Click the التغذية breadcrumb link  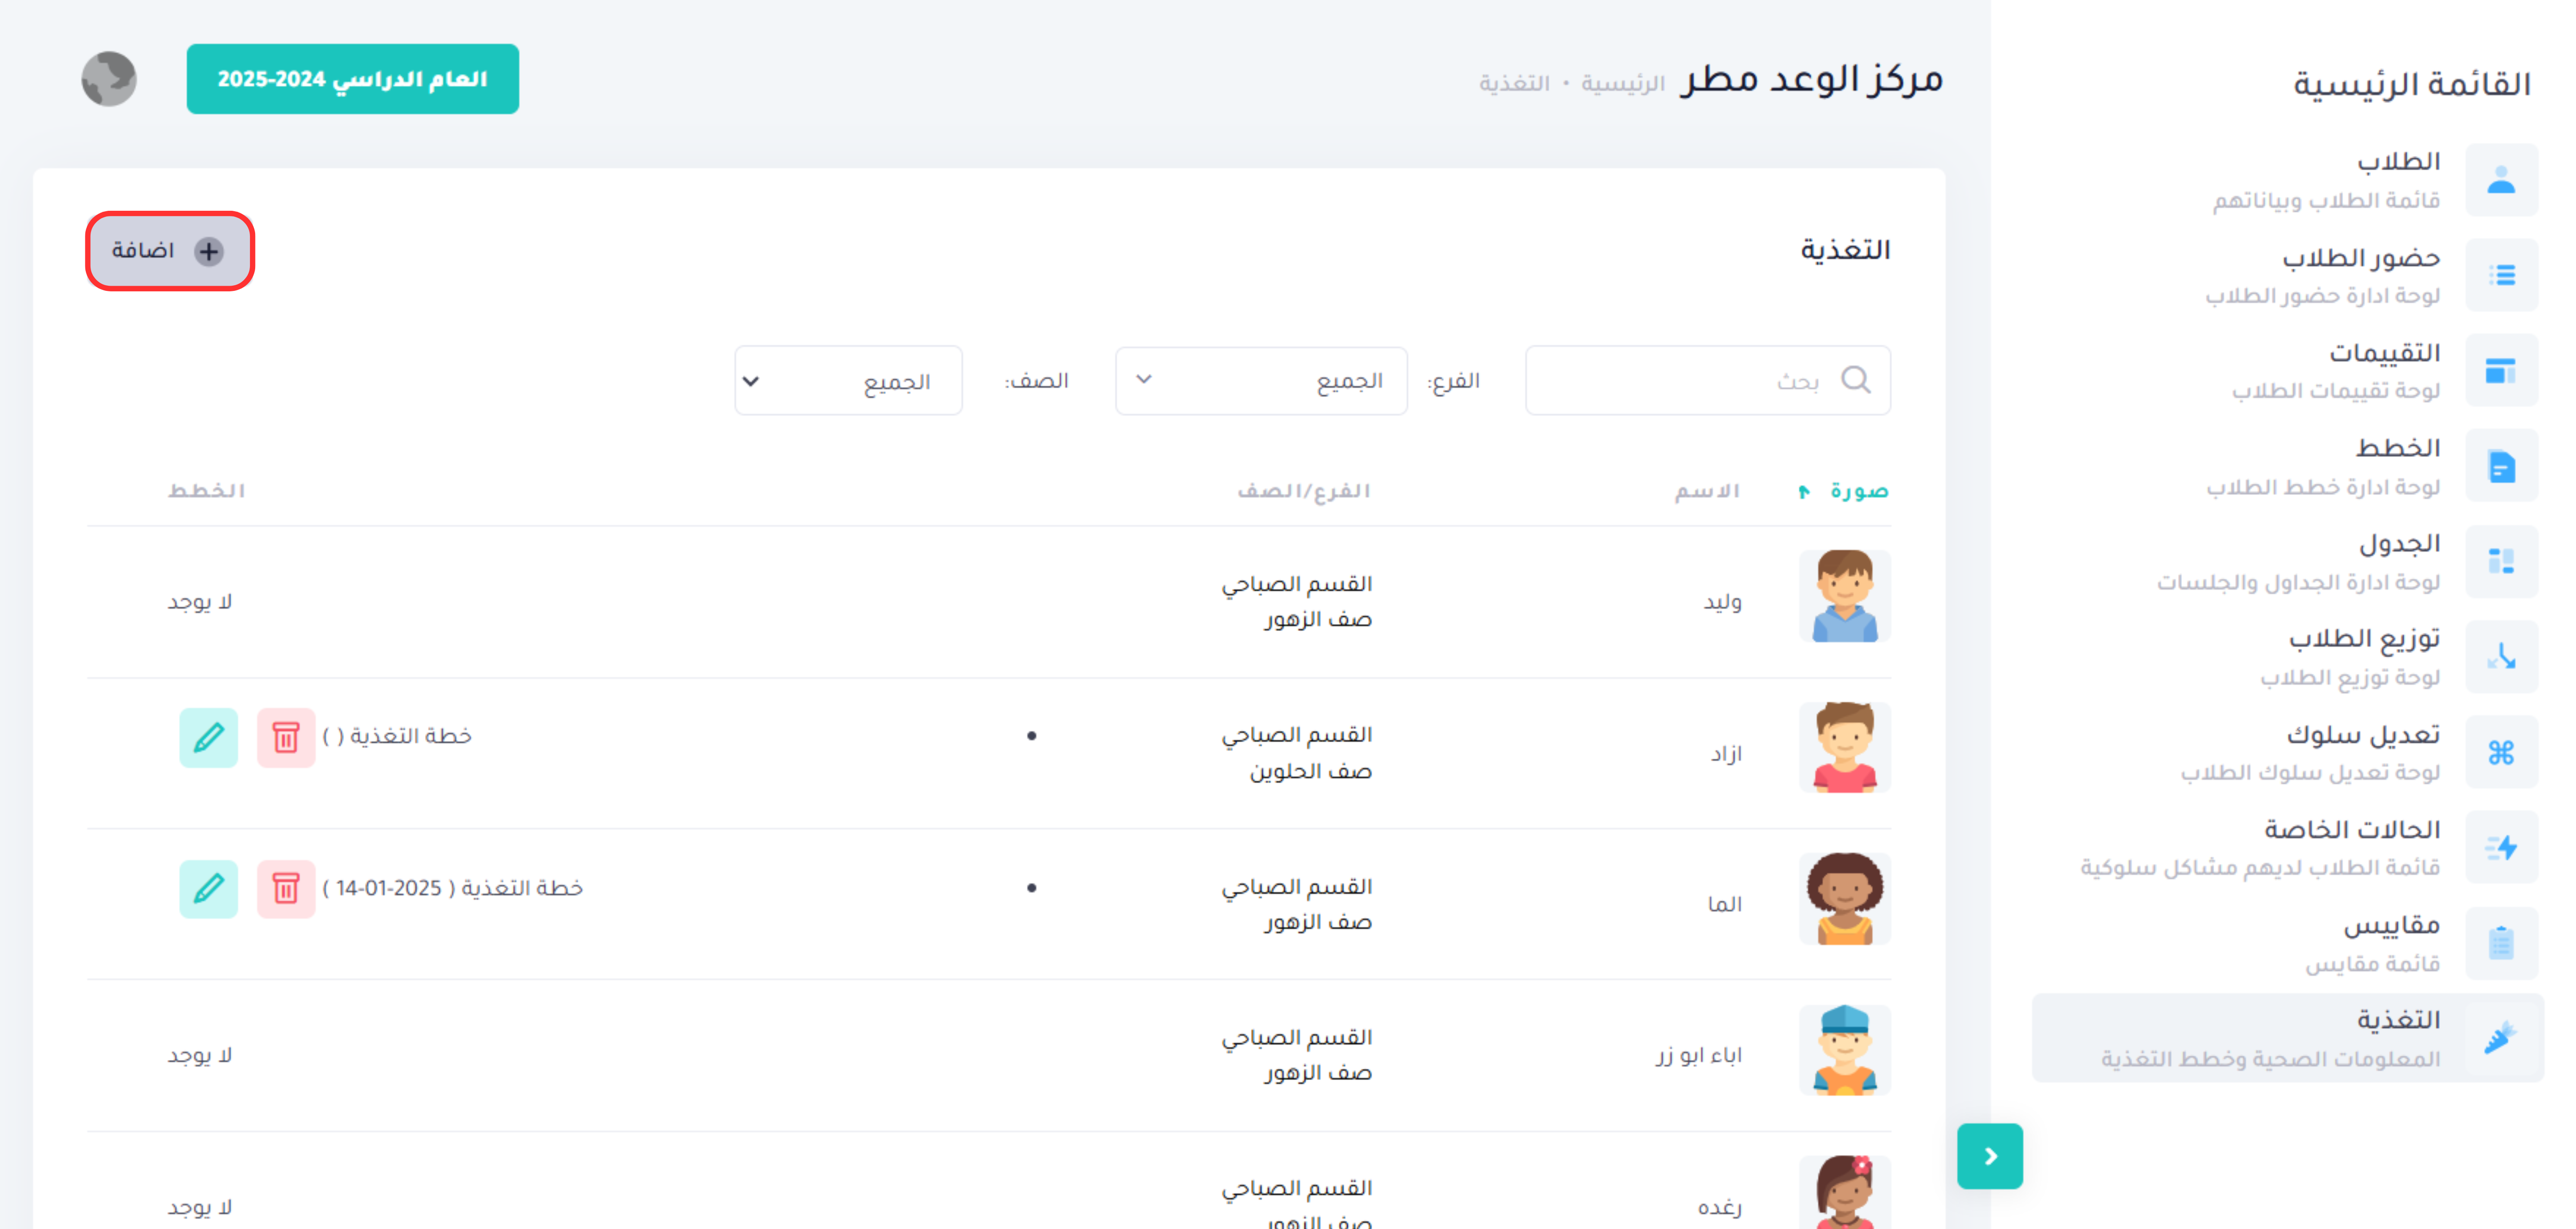[1515, 83]
